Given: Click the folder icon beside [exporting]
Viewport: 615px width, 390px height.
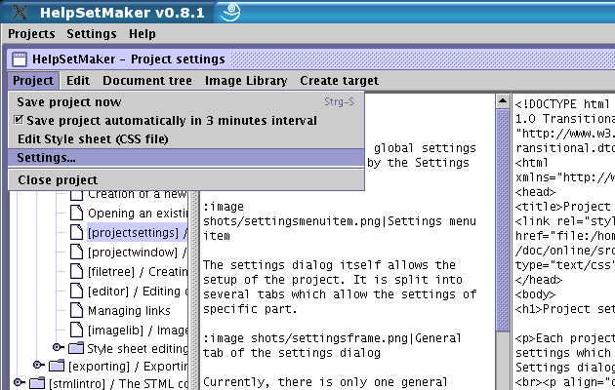Looking at the screenshot, I should 57,366.
